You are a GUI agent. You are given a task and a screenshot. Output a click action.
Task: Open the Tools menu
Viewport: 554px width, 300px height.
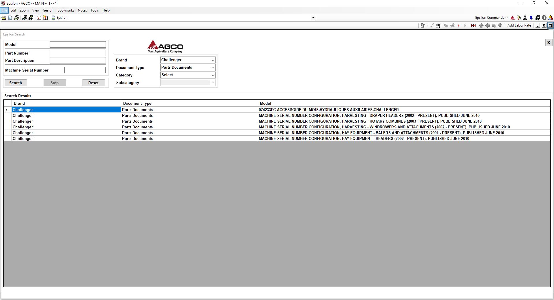click(95, 10)
